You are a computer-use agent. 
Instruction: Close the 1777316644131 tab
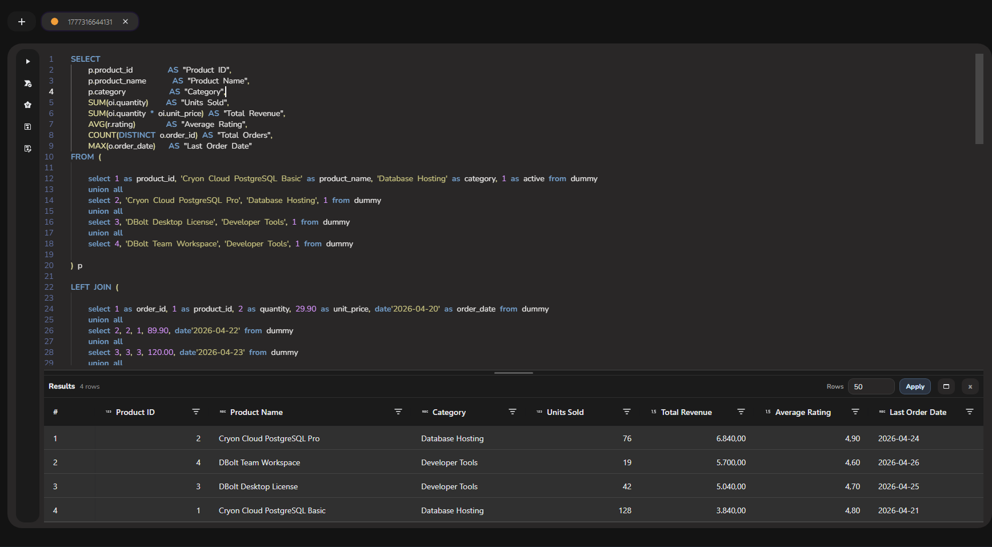(x=125, y=22)
